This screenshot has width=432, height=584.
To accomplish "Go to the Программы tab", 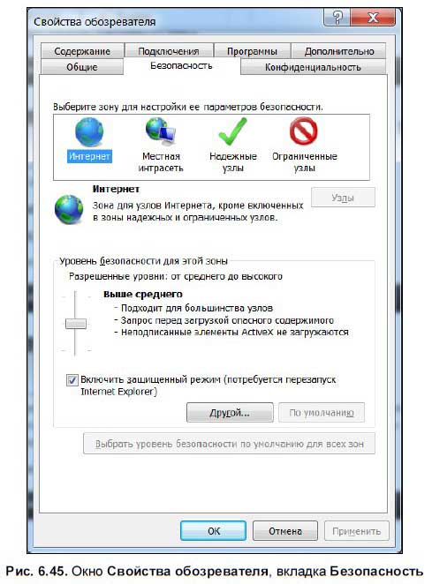I will click(x=252, y=51).
